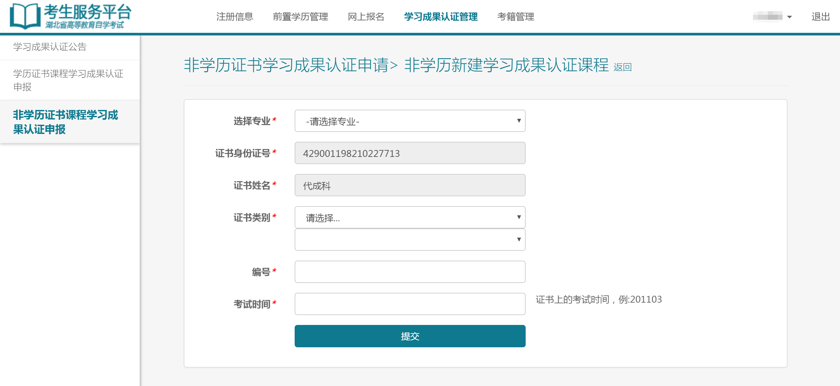The width and height of the screenshot is (840, 386).
Task: Click the 退出 logout link
Action: pos(820,17)
